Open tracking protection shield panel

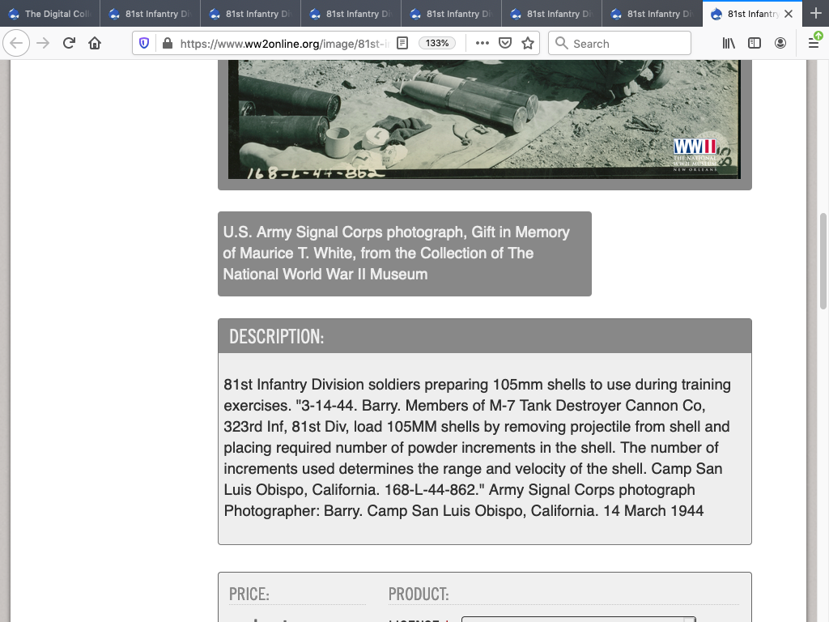145,43
